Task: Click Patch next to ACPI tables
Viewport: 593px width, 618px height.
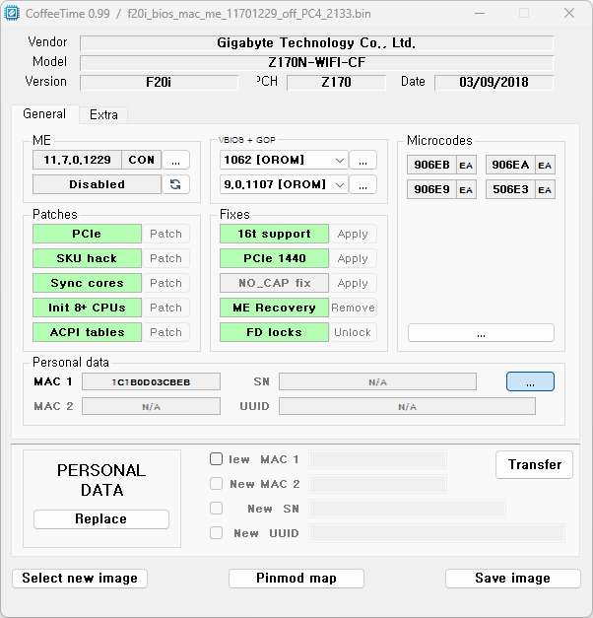Action: [x=165, y=332]
